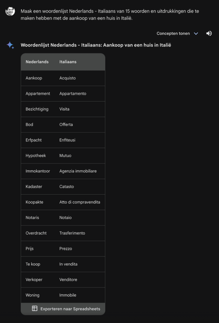Viewport: 219px width, 323px height.
Task: Click the response title heading text
Action: point(96,45)
